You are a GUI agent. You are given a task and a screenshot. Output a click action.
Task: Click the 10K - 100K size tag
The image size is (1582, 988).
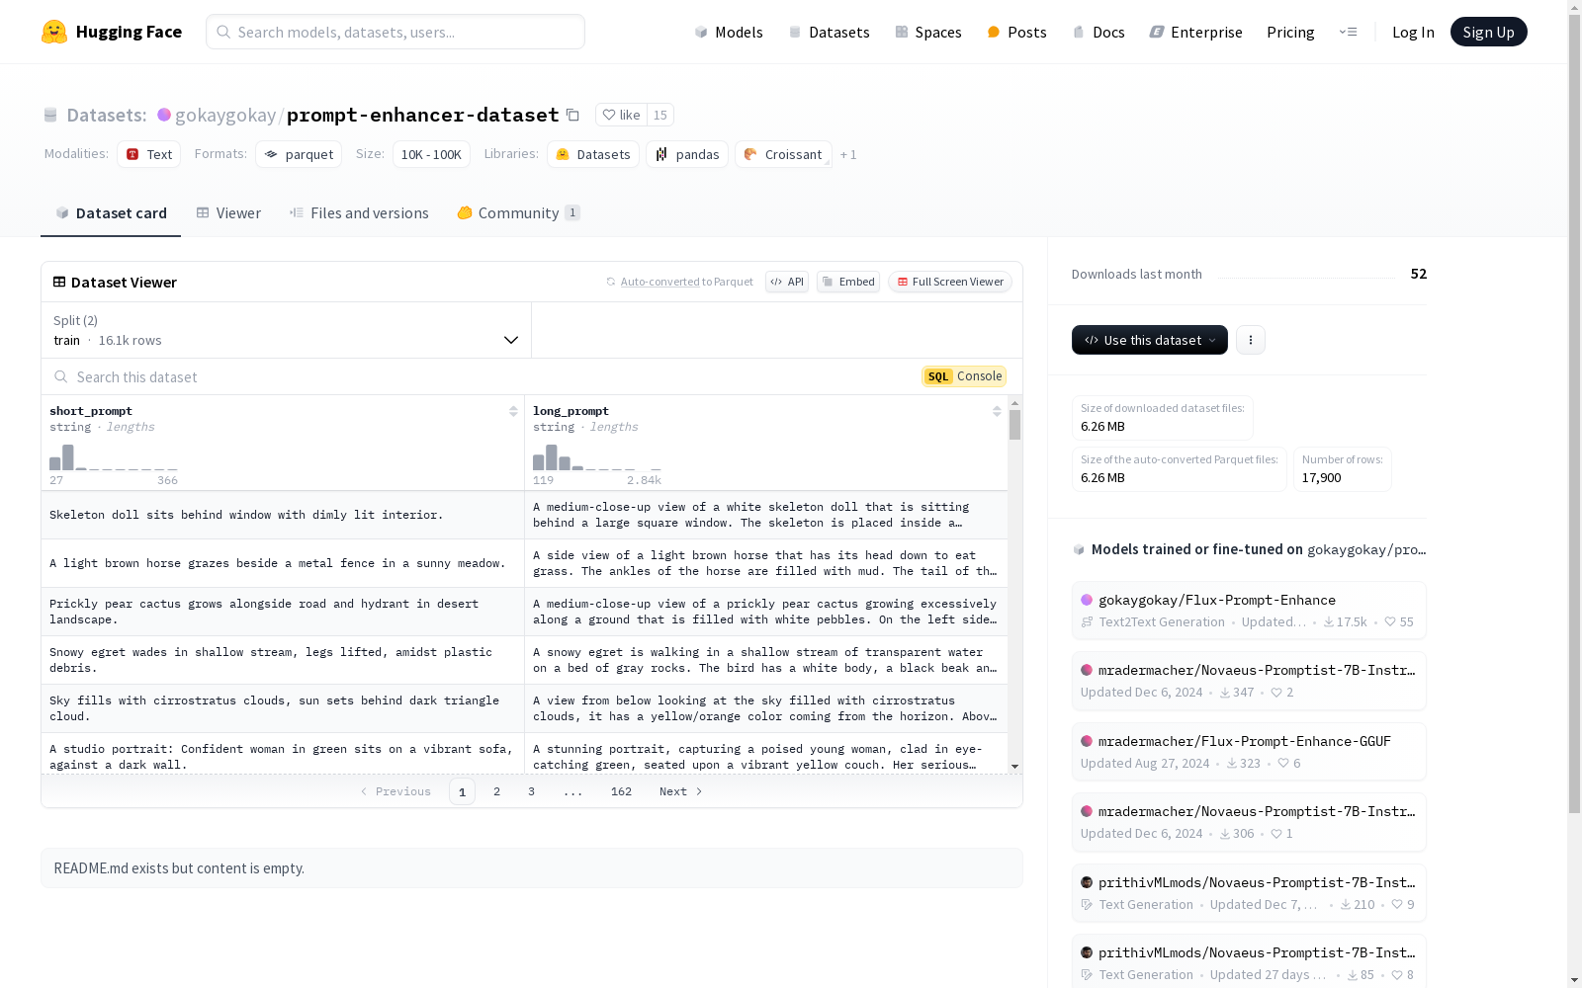(x=431, y=154)
